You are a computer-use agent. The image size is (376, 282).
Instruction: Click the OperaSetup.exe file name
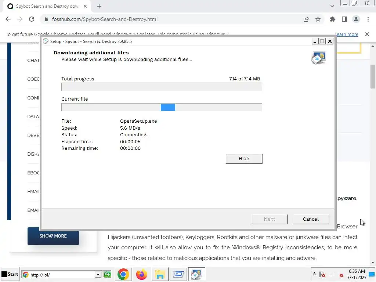point(138,121)
